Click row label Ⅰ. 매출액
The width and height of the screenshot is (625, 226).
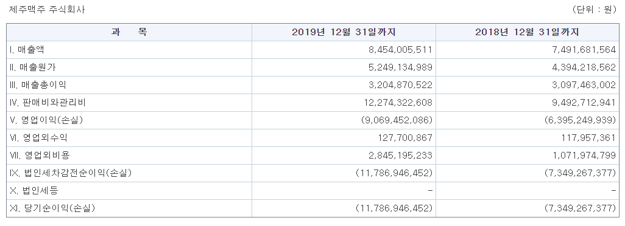[26, 50]
